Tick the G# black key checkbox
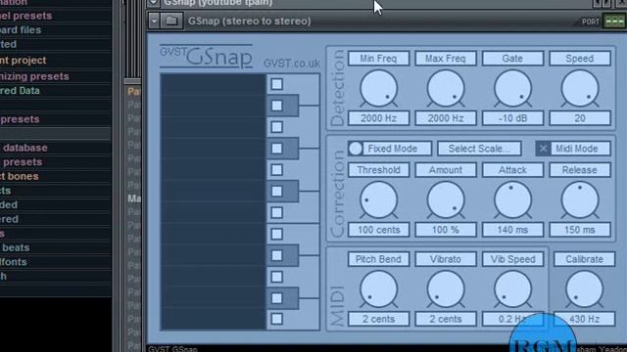Viewport: 627px width, 352px height. click(x=276, y=149)
